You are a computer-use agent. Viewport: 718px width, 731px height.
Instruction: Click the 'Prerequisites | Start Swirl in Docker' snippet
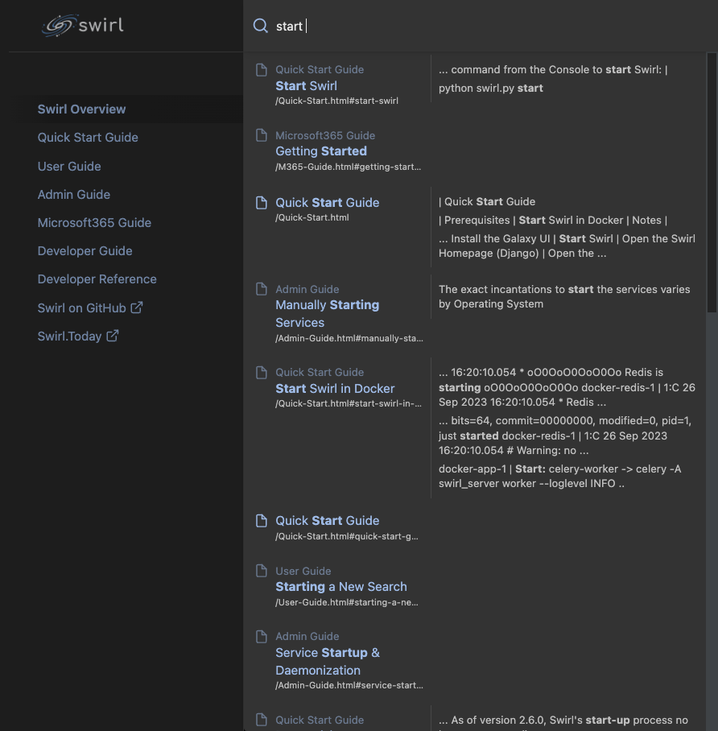click(552, 220)
